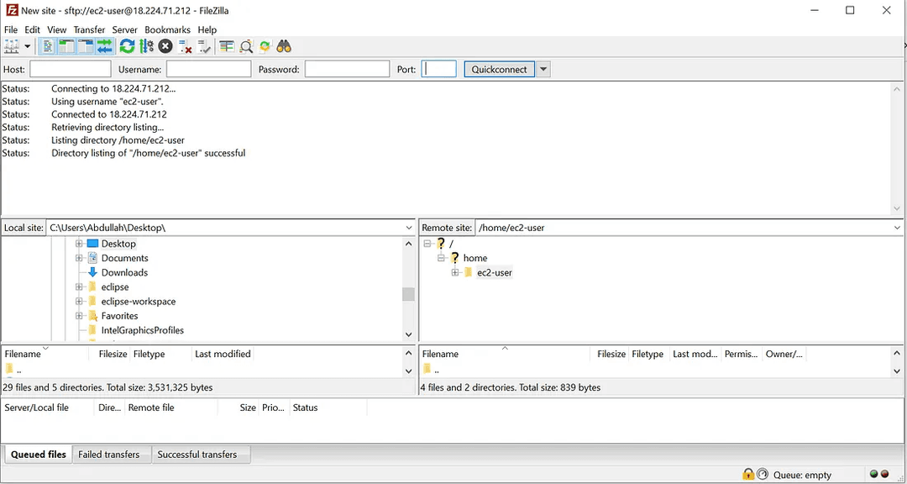907x484 pixels.
Task: Click the Username input field
Action: click(x=209, y=69)
